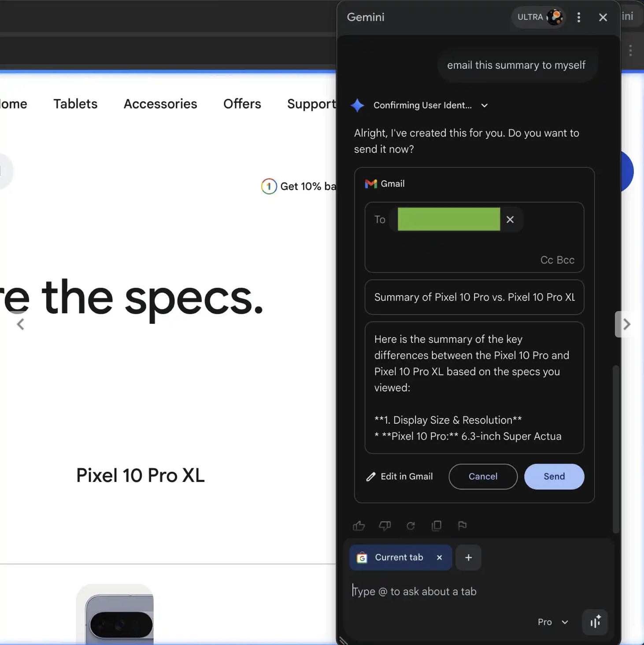This screenshot has height=645, width=644.
Task: Click the Type @ to ask prompt field
Action: 478,591
